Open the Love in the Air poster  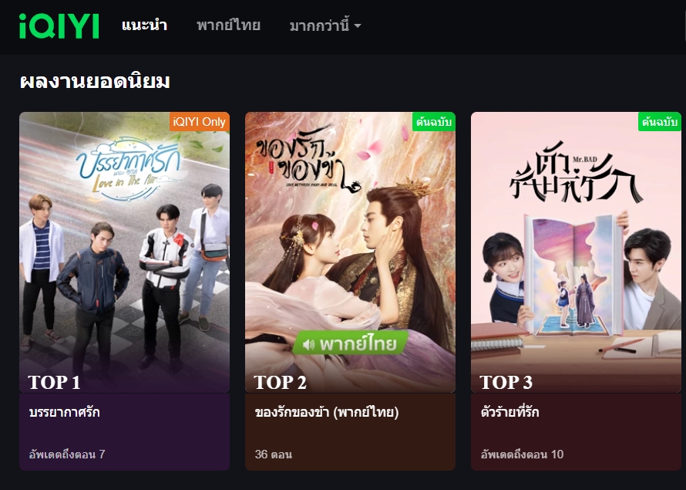(x=124, y=252)
